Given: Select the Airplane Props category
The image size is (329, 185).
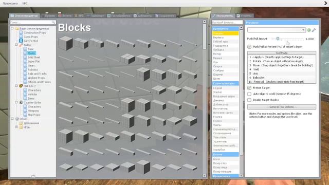Looking at the screenshot, I should tap(36, 78).
